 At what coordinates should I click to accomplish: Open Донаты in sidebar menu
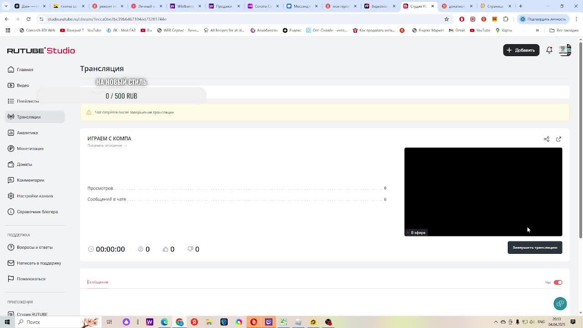click(x=24, y=164)
